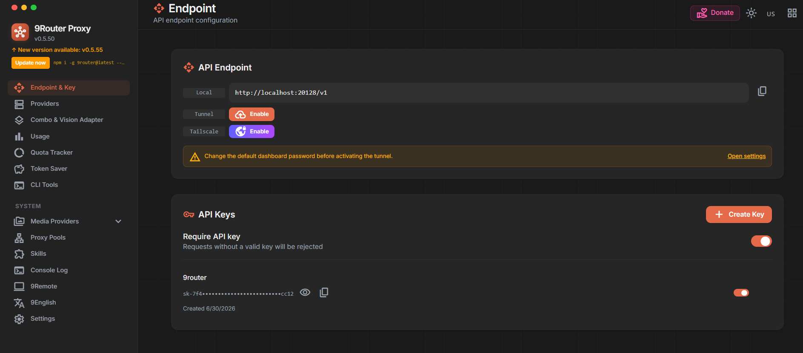Viewport: 803px width, 353px height.
Task: Open 9Remote page
Action: click(69, 286)
